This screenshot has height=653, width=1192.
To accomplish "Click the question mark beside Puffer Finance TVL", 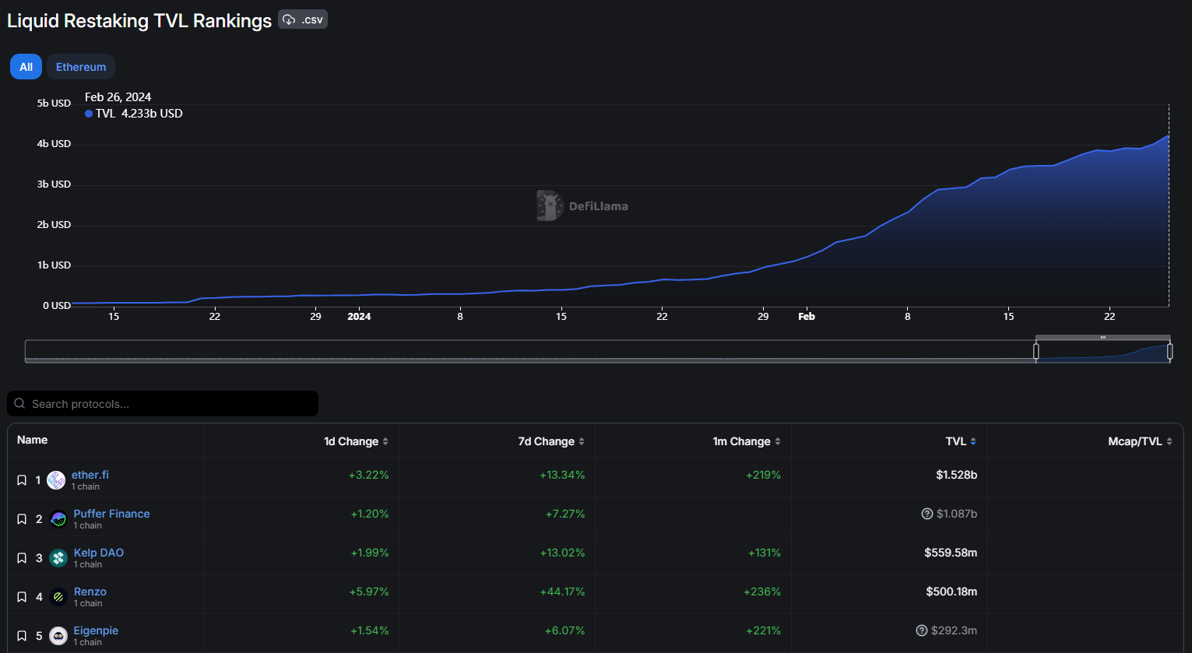I will coord(927,513).
